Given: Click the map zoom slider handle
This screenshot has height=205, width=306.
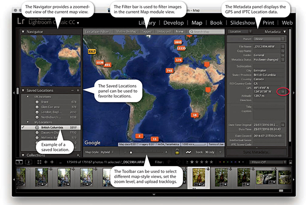Looking at the screenshot, I should 131,152.
